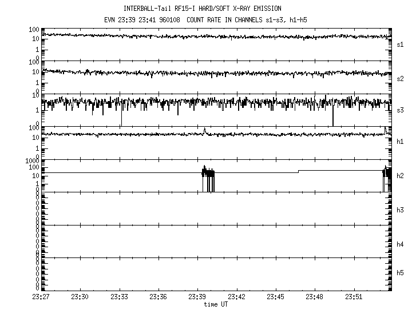Click the 23:45 time tick label
This screenshot has height=314, width=412.
[275, 297]
